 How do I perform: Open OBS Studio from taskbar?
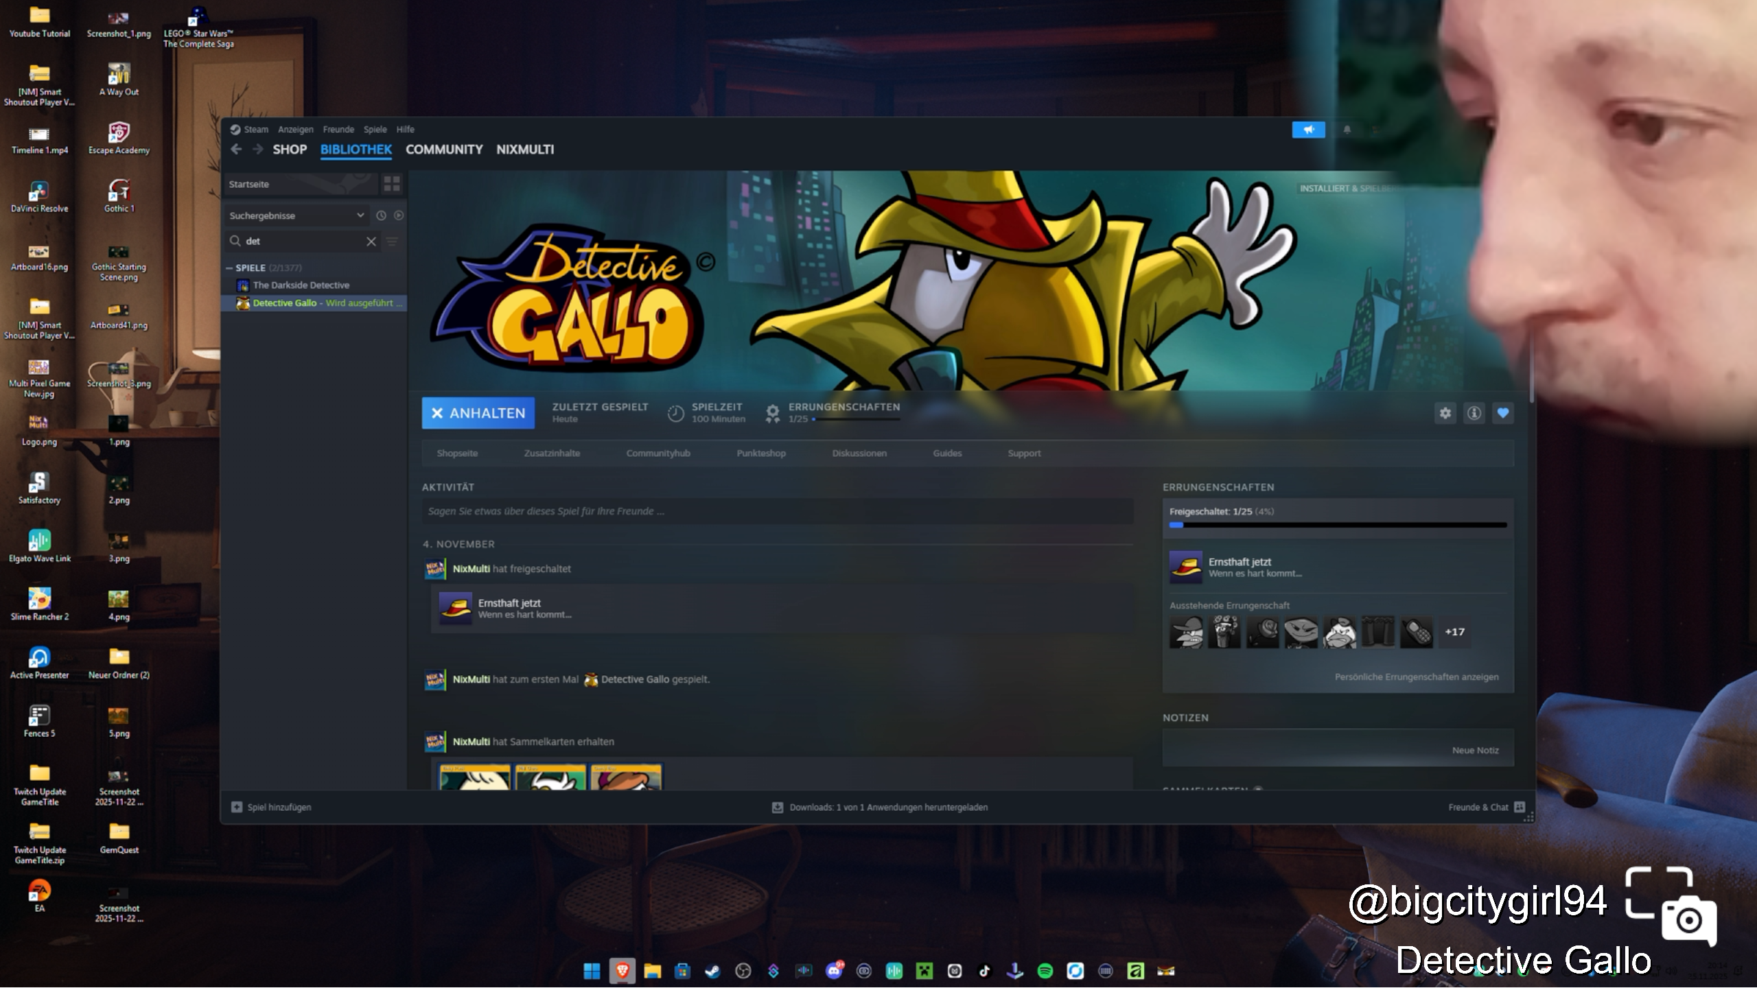[x=743, y=971]
